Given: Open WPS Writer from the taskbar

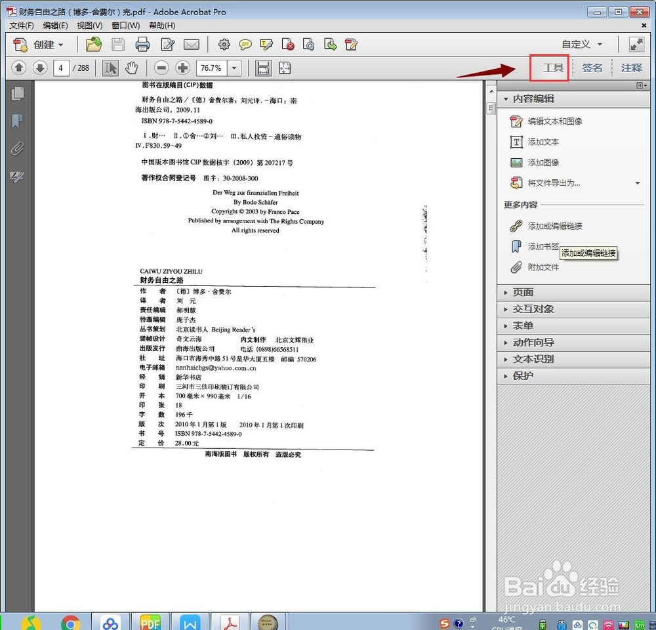Looking at the screenshot, I should pos(190,623).
